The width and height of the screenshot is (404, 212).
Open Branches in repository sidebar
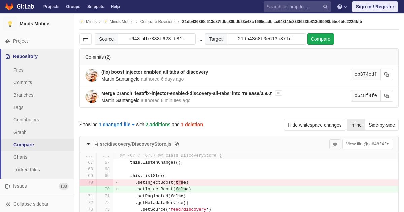(x=23, y=95)
